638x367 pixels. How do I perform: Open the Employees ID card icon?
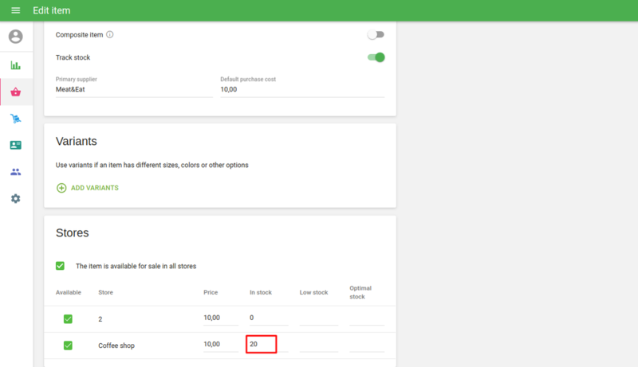[x=15, y=145]
